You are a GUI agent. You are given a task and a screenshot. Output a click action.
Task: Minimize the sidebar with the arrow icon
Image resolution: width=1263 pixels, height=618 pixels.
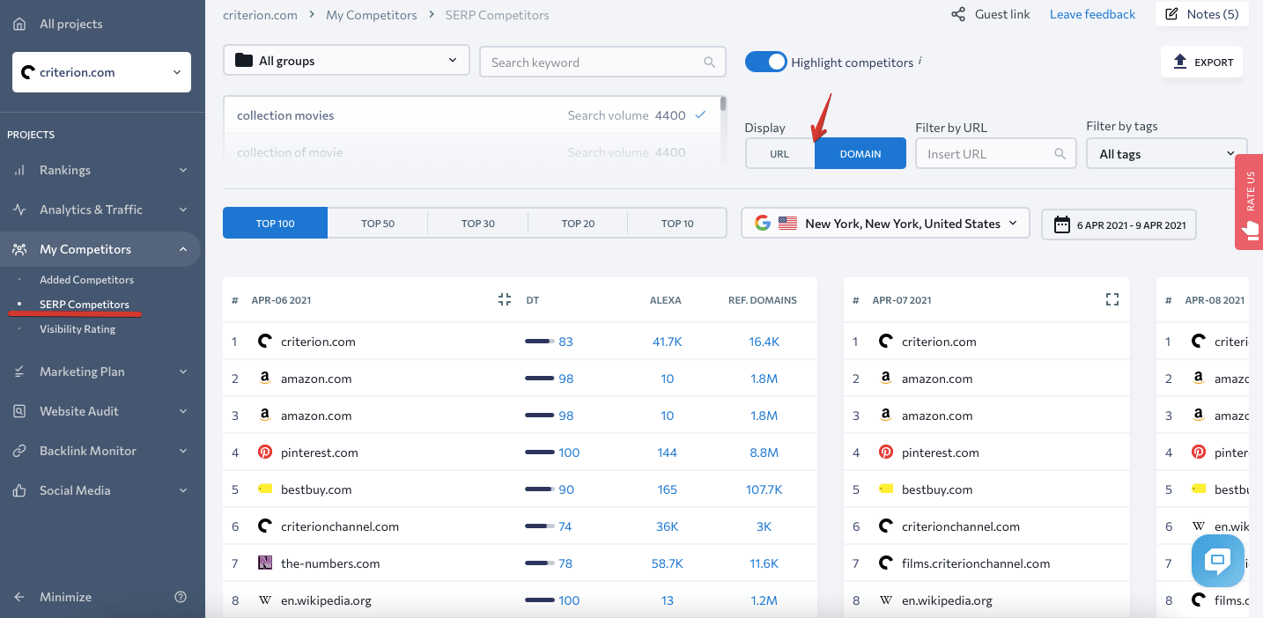click(19, 597)
